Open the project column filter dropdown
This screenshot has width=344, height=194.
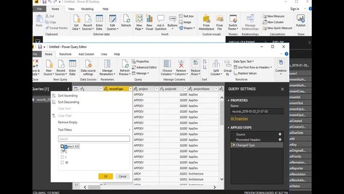[x=156, y=89]
